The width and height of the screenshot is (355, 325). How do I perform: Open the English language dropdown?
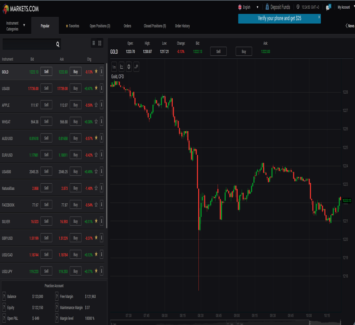click(x=248, y=7)
